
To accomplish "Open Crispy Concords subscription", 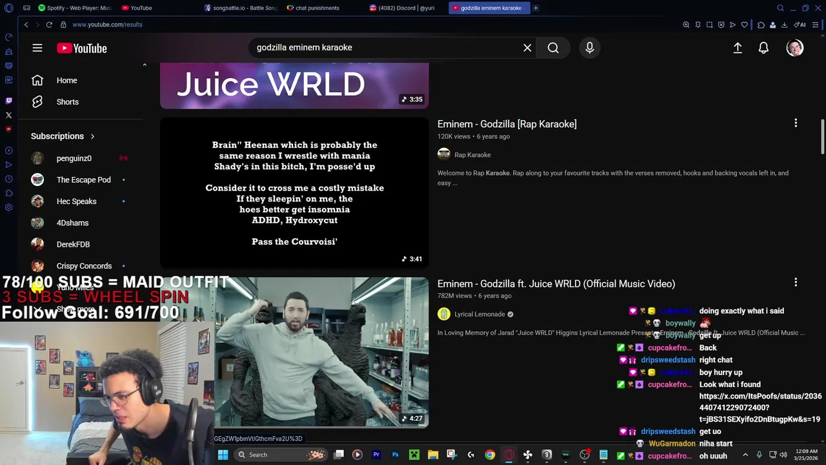I will [x=84, y=265].
